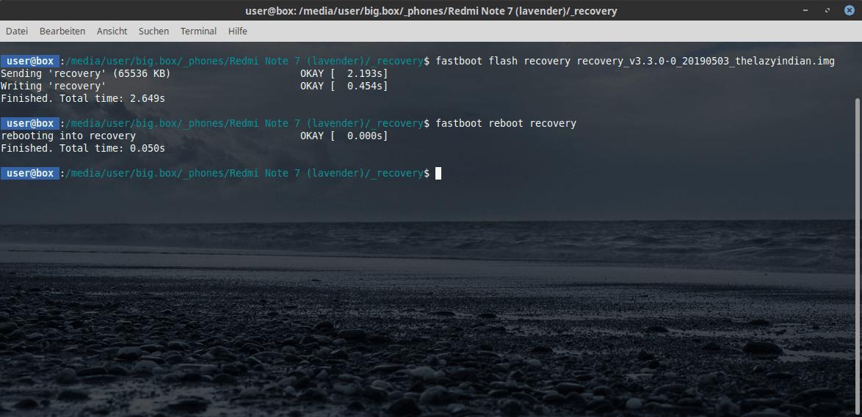Click the recovery_v3.3.0-0_20190503_thelazyindian.img filename
This screenshot has width=862, height=417.
pos(706,61)
